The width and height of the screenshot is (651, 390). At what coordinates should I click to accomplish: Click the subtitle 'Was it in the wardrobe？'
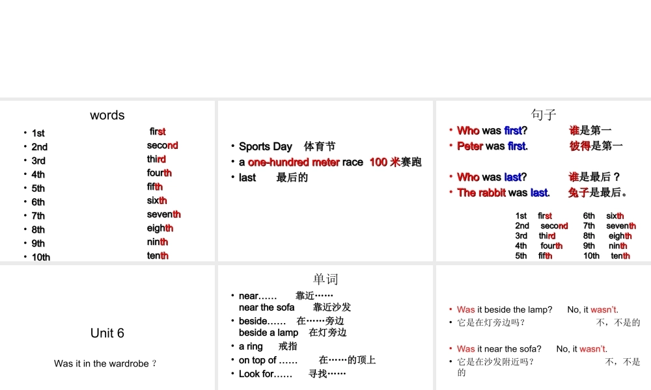point(105,363)
